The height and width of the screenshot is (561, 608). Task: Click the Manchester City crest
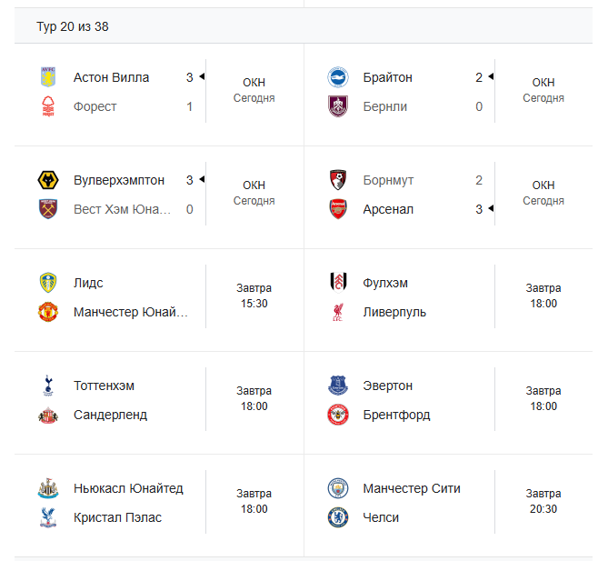(x=338, y=488)
